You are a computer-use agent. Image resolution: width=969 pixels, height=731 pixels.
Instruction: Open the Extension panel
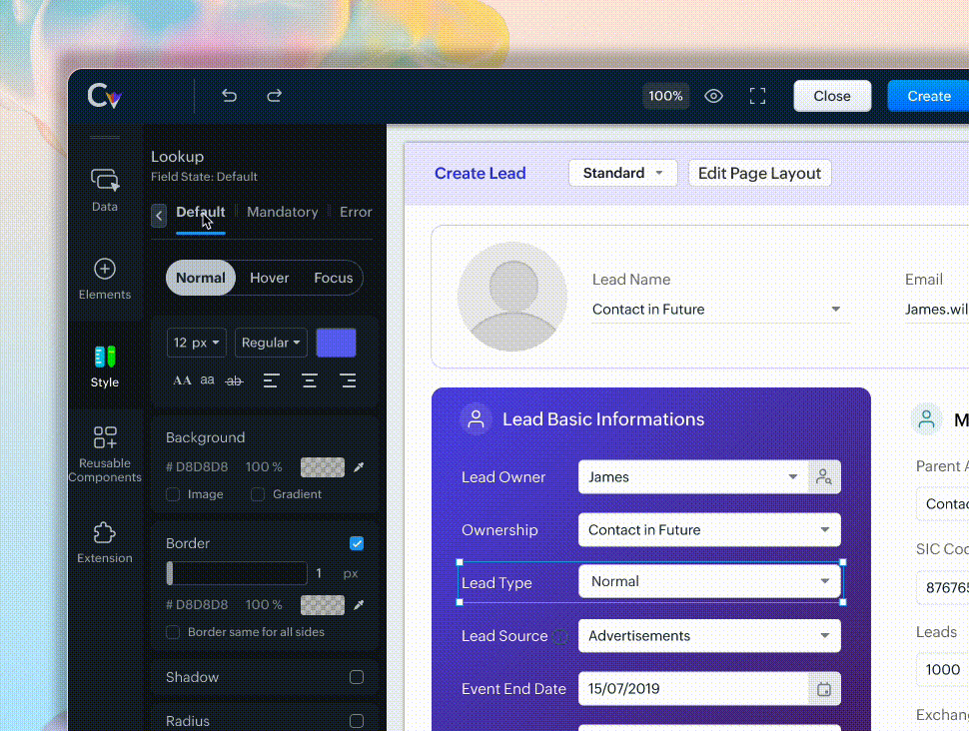(105, 542)
